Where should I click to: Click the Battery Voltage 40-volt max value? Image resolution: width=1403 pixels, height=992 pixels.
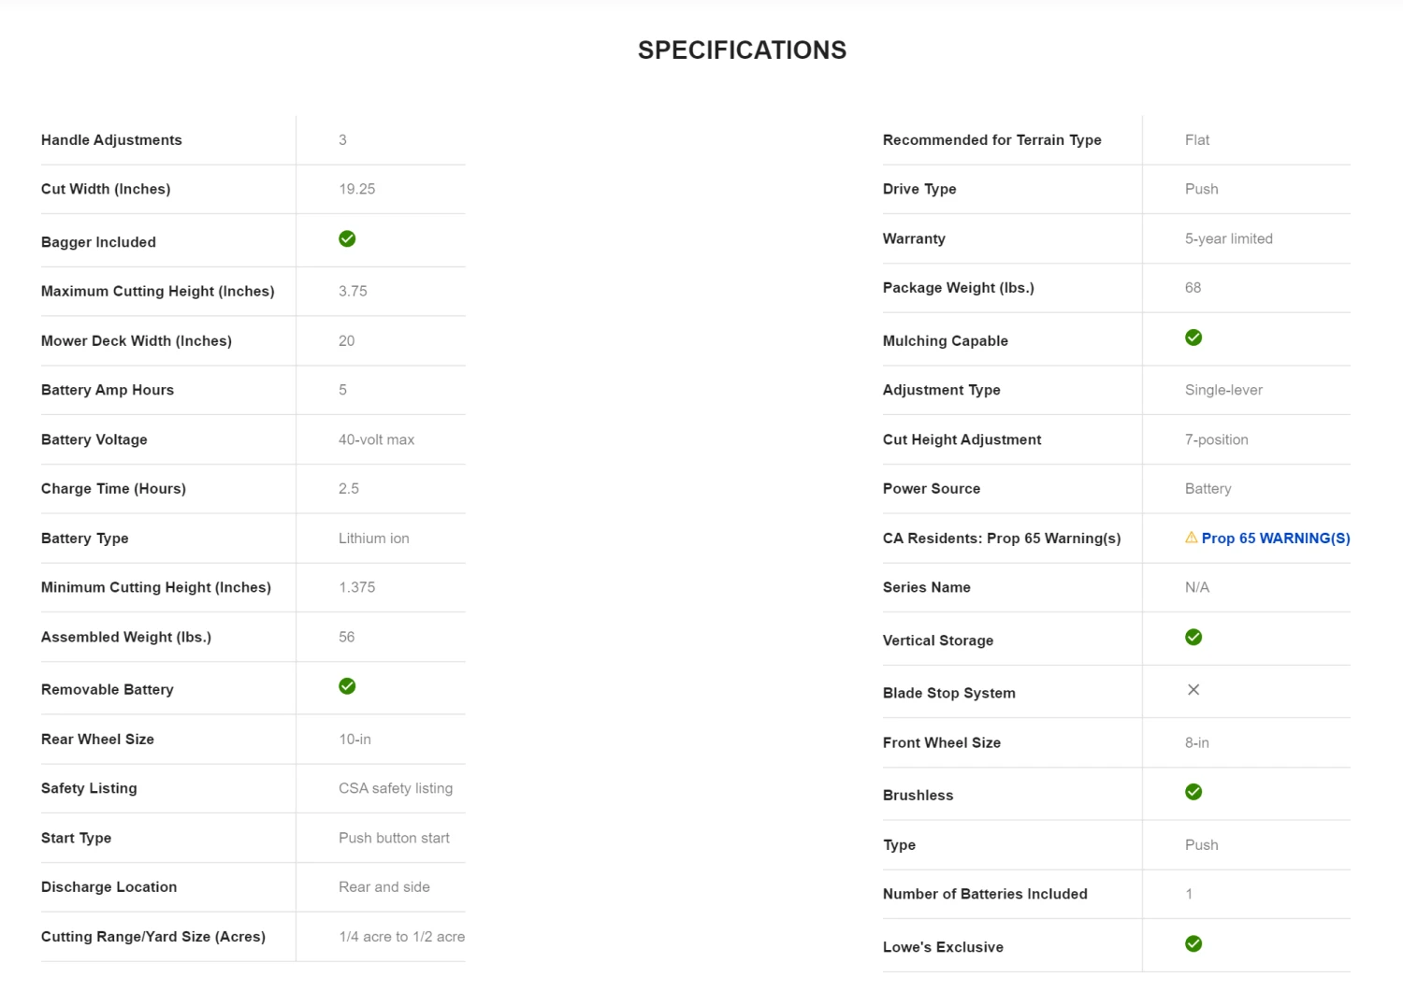click(376, 439)
